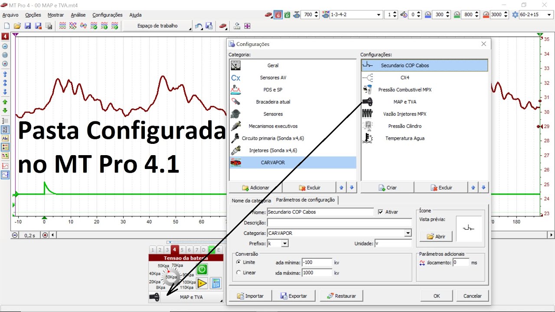Viewport: 555px width, 312px height.
Task: Click the MAP sensor icon in channel panel
Action: click(x=154, y=297)
